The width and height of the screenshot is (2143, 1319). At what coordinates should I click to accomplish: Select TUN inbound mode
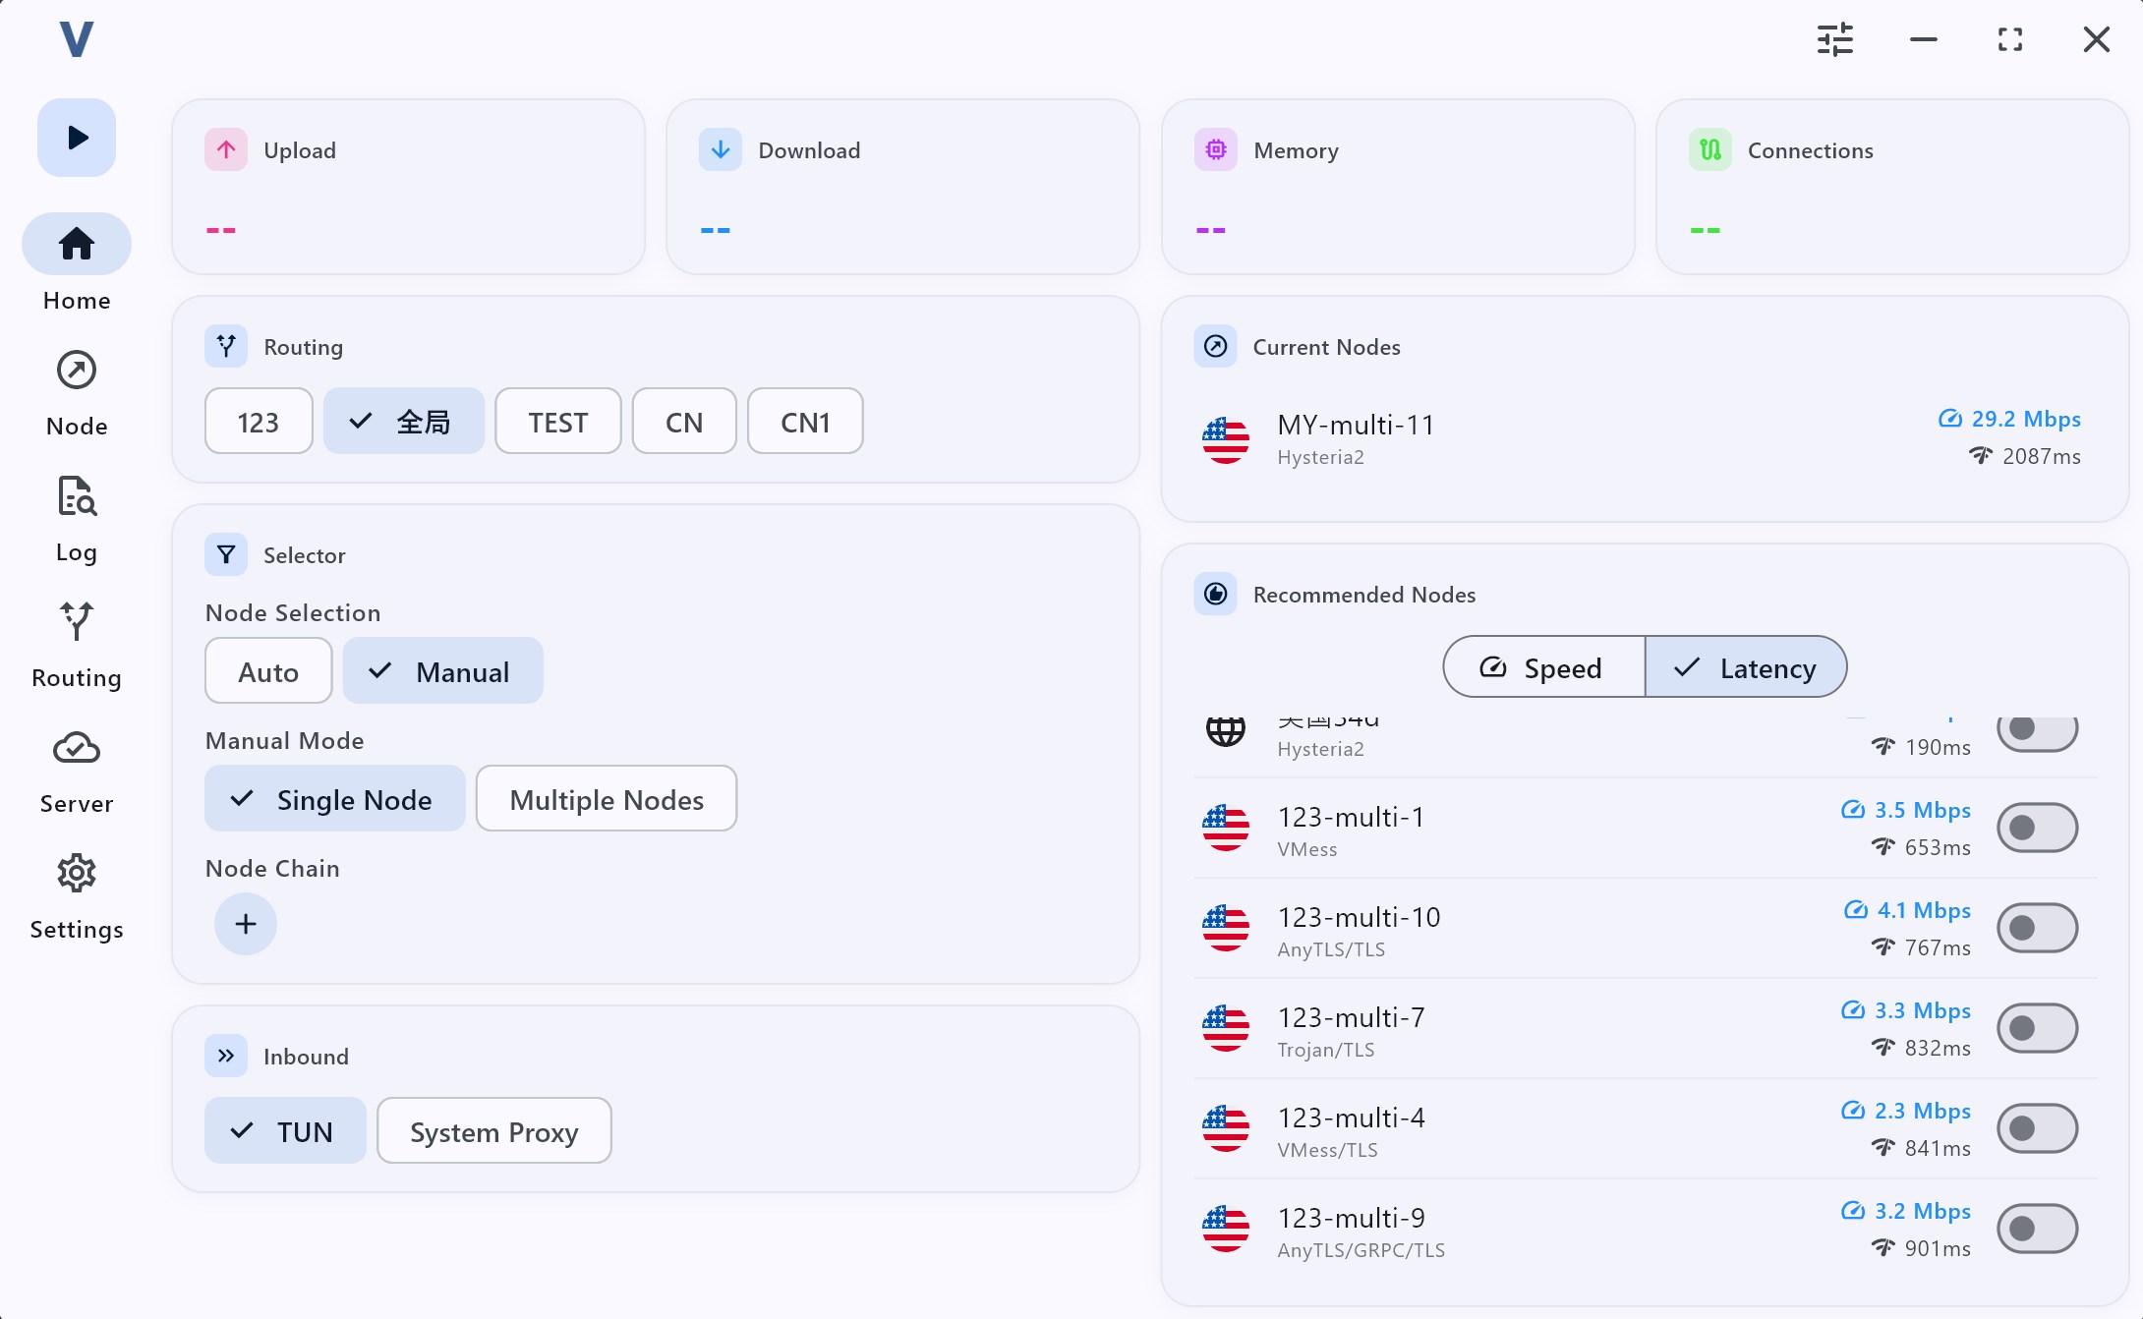[286, 1131]
